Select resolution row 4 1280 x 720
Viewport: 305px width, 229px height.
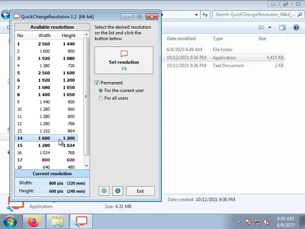(46, 66)
